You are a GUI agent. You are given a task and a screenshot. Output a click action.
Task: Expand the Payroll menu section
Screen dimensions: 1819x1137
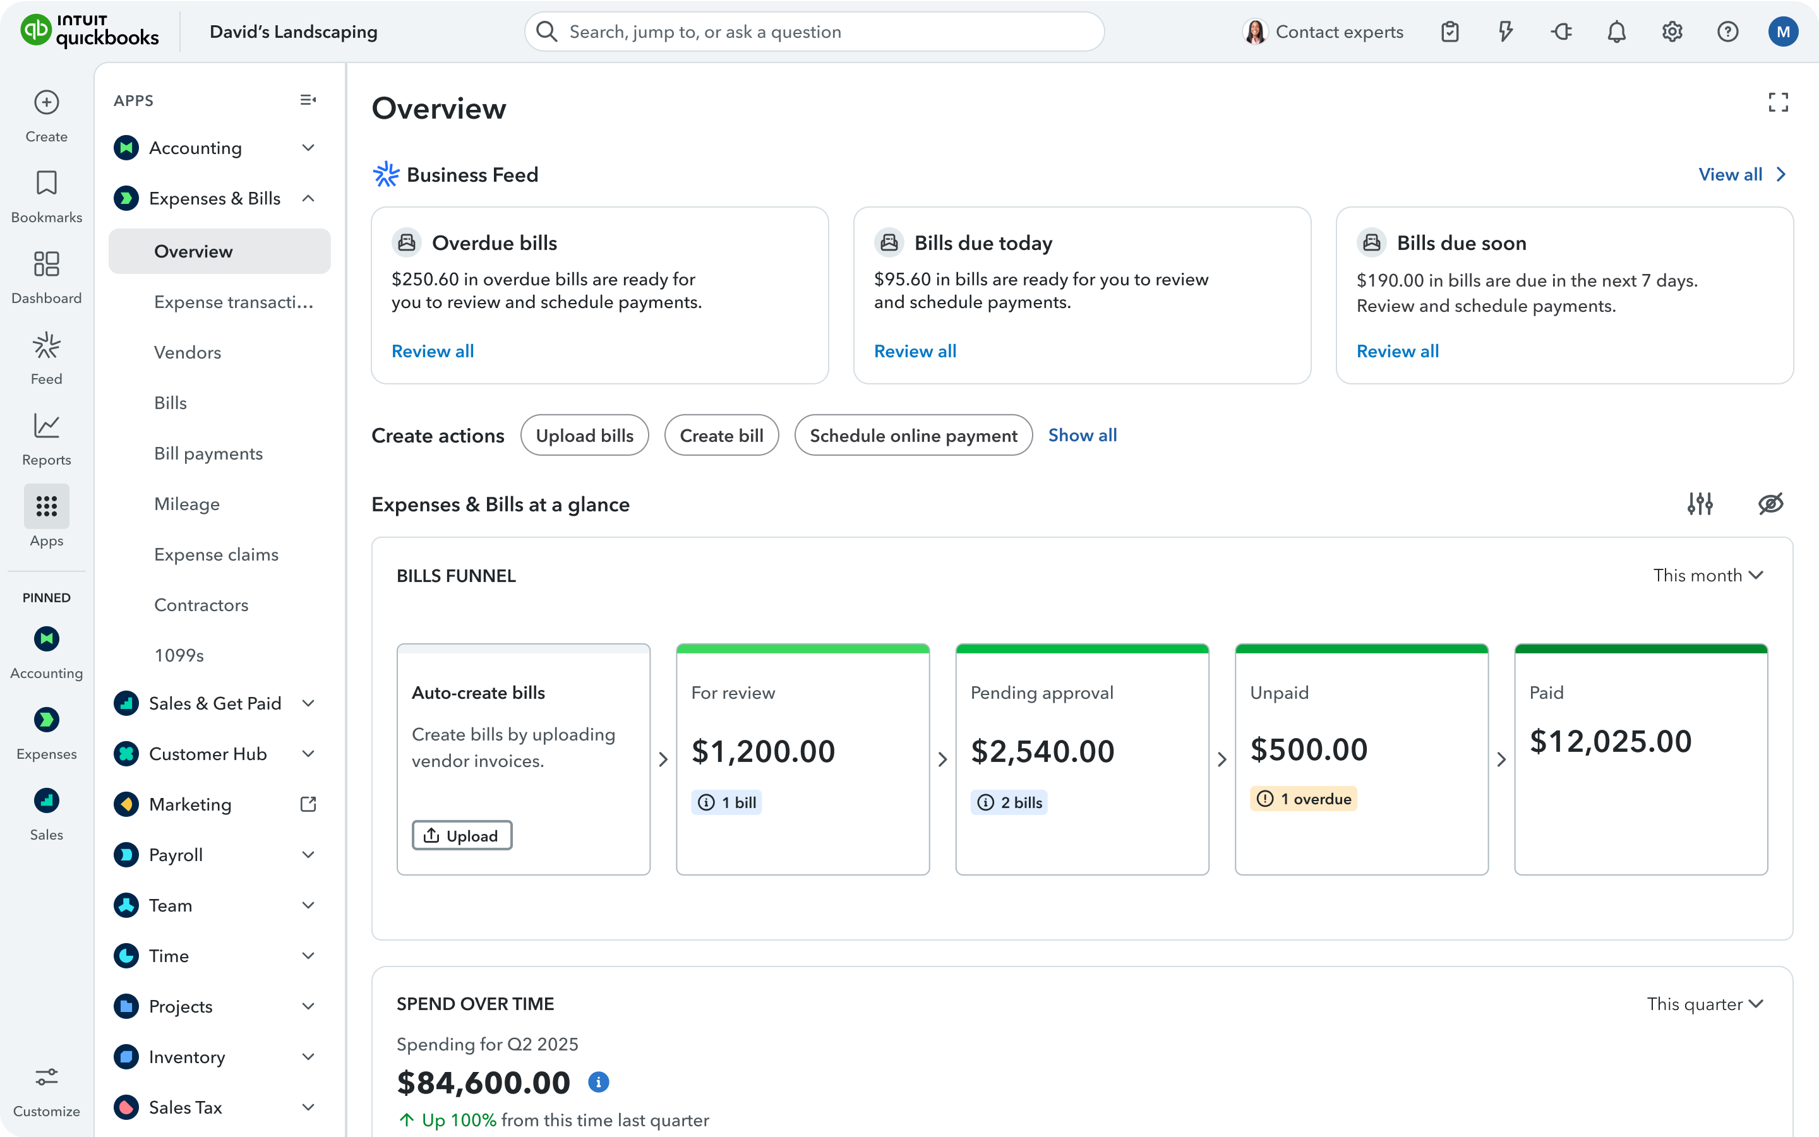308,855
